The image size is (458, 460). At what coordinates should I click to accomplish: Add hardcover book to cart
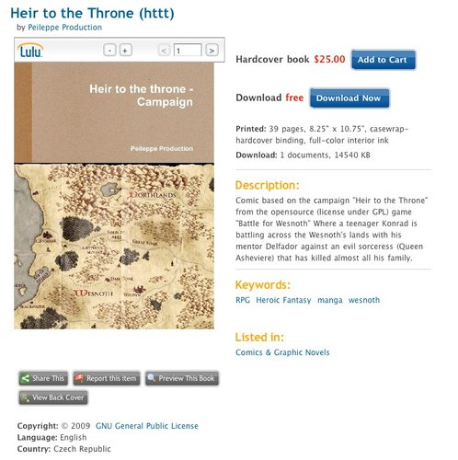(384, 60)
